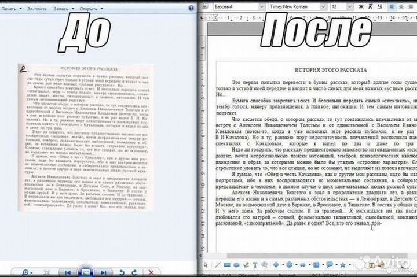Open the speech bubble Callouts dropdown arrow
The height and width of the screenshot is (277, 417).
(x=336, y=265)
